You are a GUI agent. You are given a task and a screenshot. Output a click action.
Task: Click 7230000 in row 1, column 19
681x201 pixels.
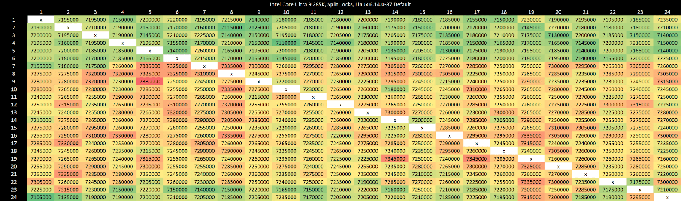coord(531,20)
